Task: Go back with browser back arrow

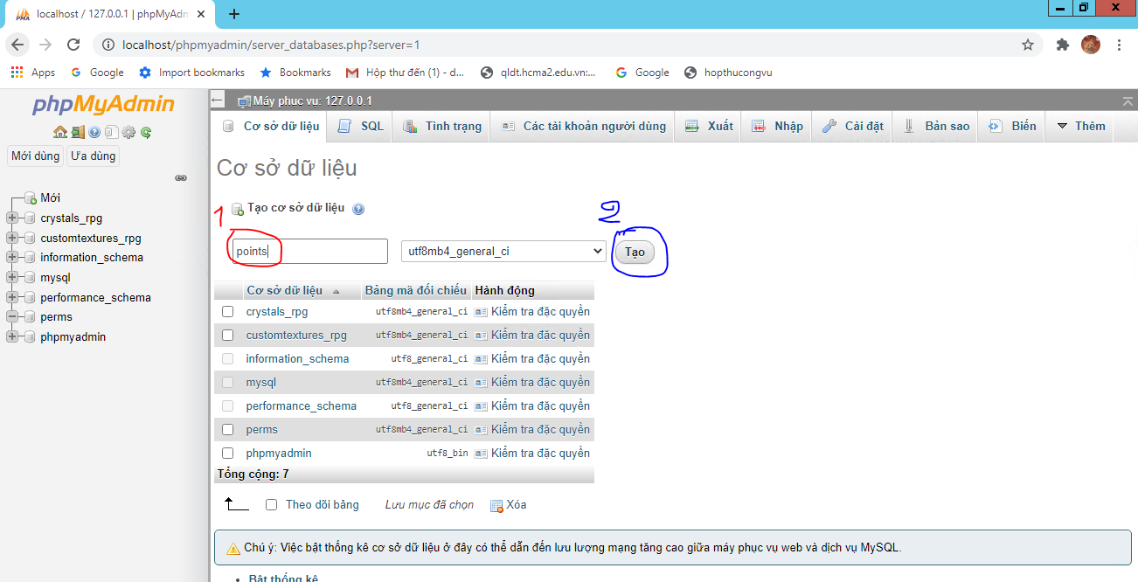Action: pyautogui.click(x=18, y=45)
